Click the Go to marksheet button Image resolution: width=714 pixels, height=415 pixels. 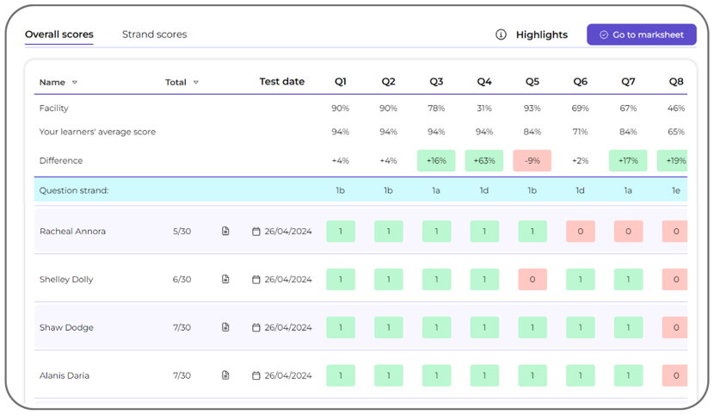coord(641,34)
